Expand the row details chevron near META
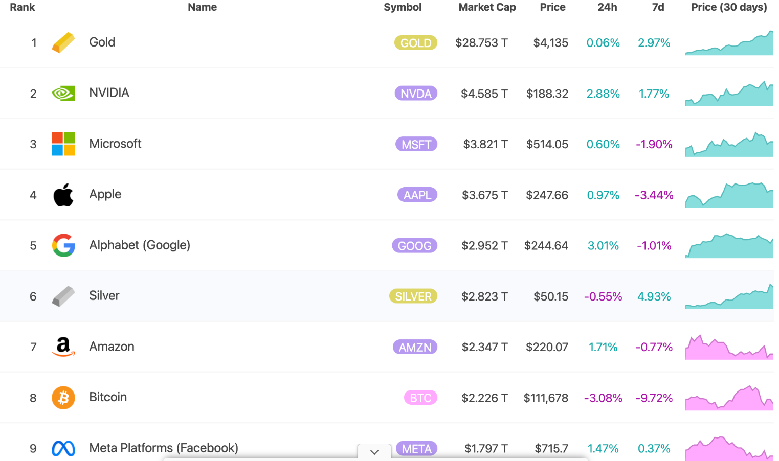 tap(374, 452)
